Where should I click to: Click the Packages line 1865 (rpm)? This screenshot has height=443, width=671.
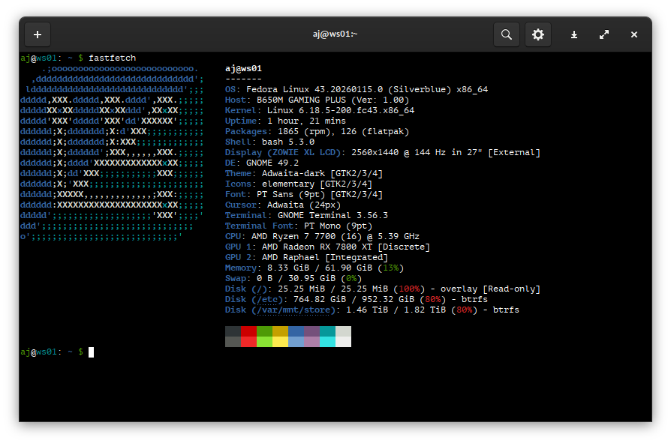point(317,131)
